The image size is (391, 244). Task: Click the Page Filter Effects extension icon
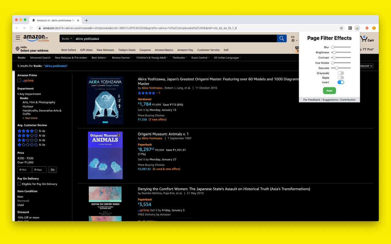pos(357,28)
